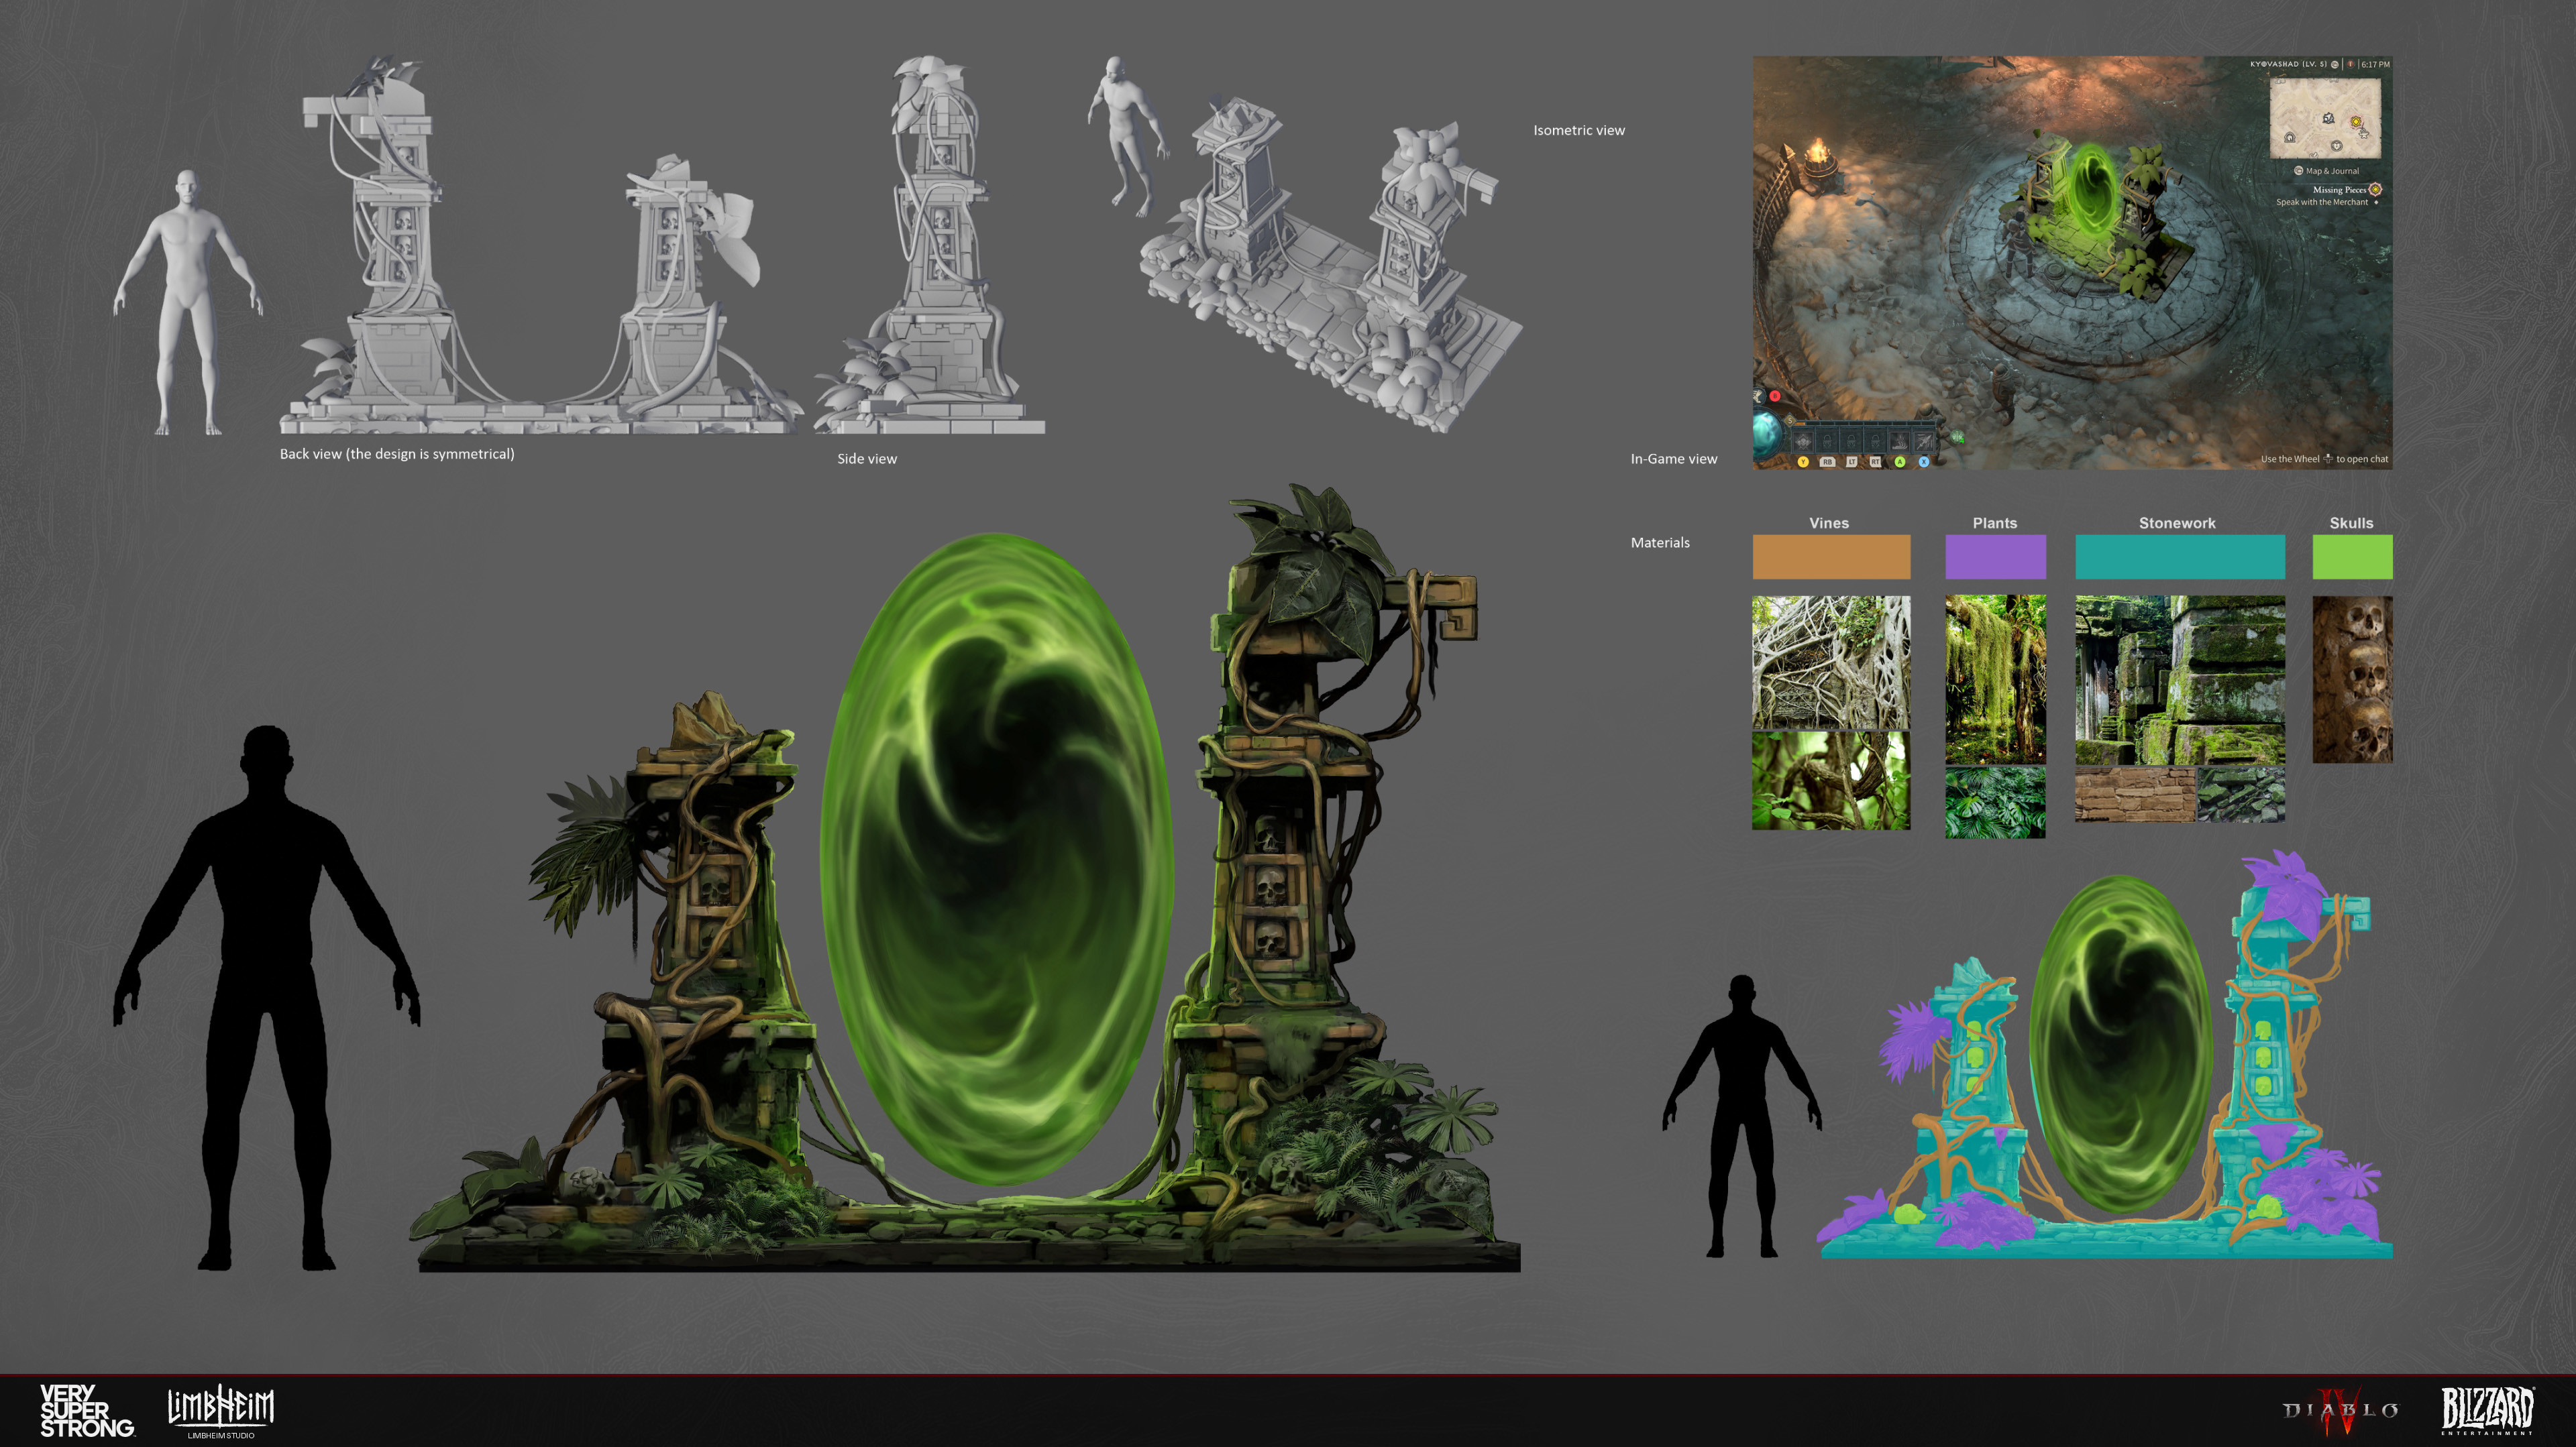The height and width of the screenshot is (1447, 2576).
Task: Click the Missing Pieces quest icon
Action: 2375,189
